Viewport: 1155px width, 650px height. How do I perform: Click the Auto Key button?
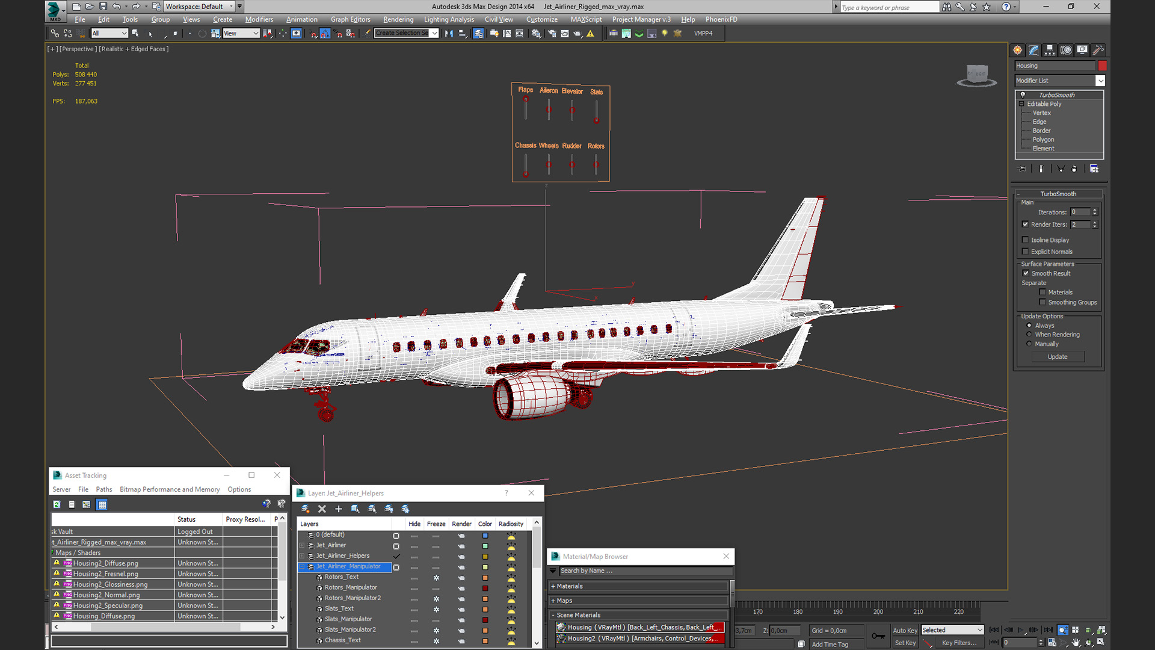(x=905, y=630)
